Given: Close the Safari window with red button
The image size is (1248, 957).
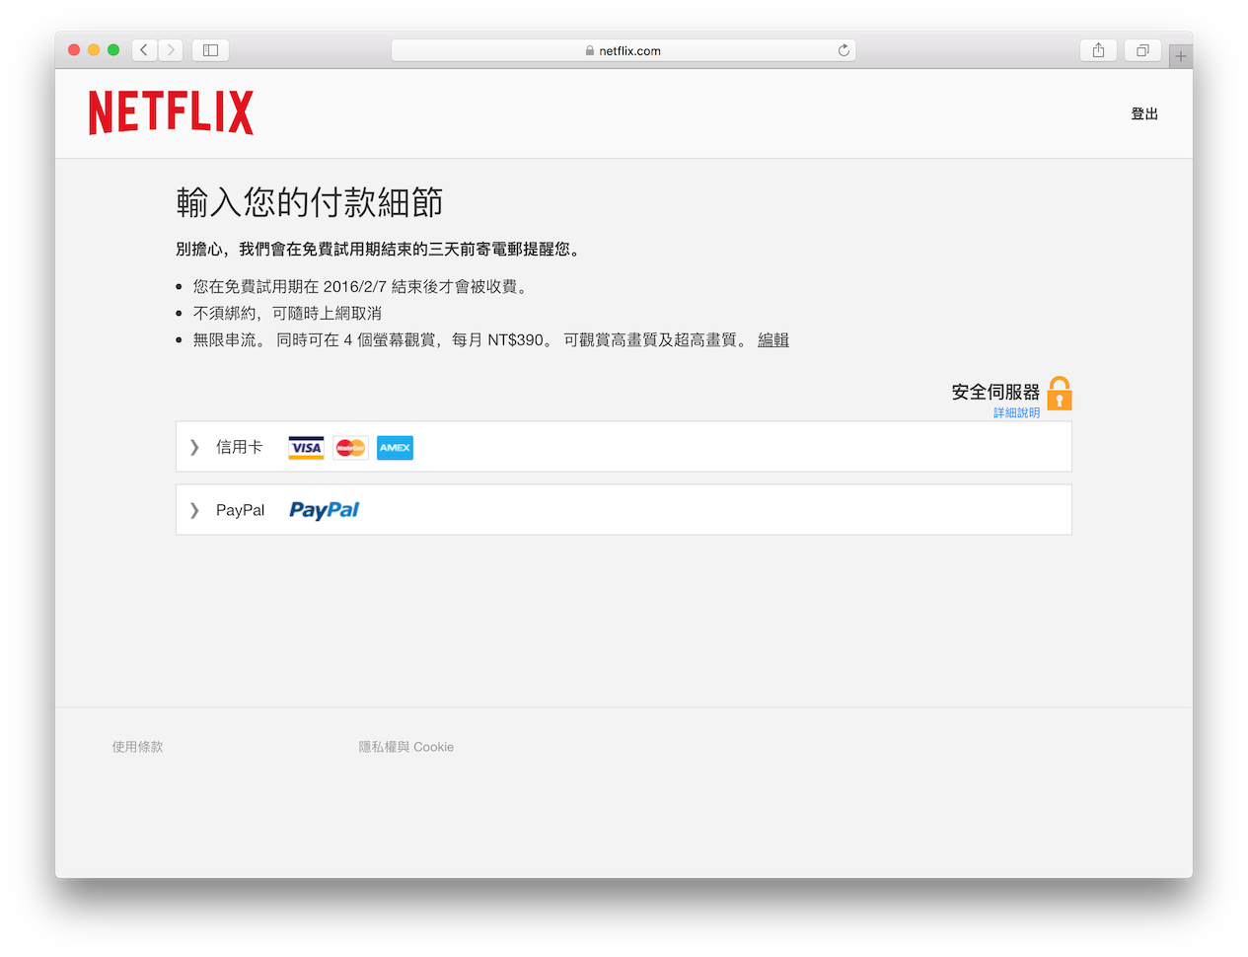Looking at the screenshot, I should (x=74, y=50).
